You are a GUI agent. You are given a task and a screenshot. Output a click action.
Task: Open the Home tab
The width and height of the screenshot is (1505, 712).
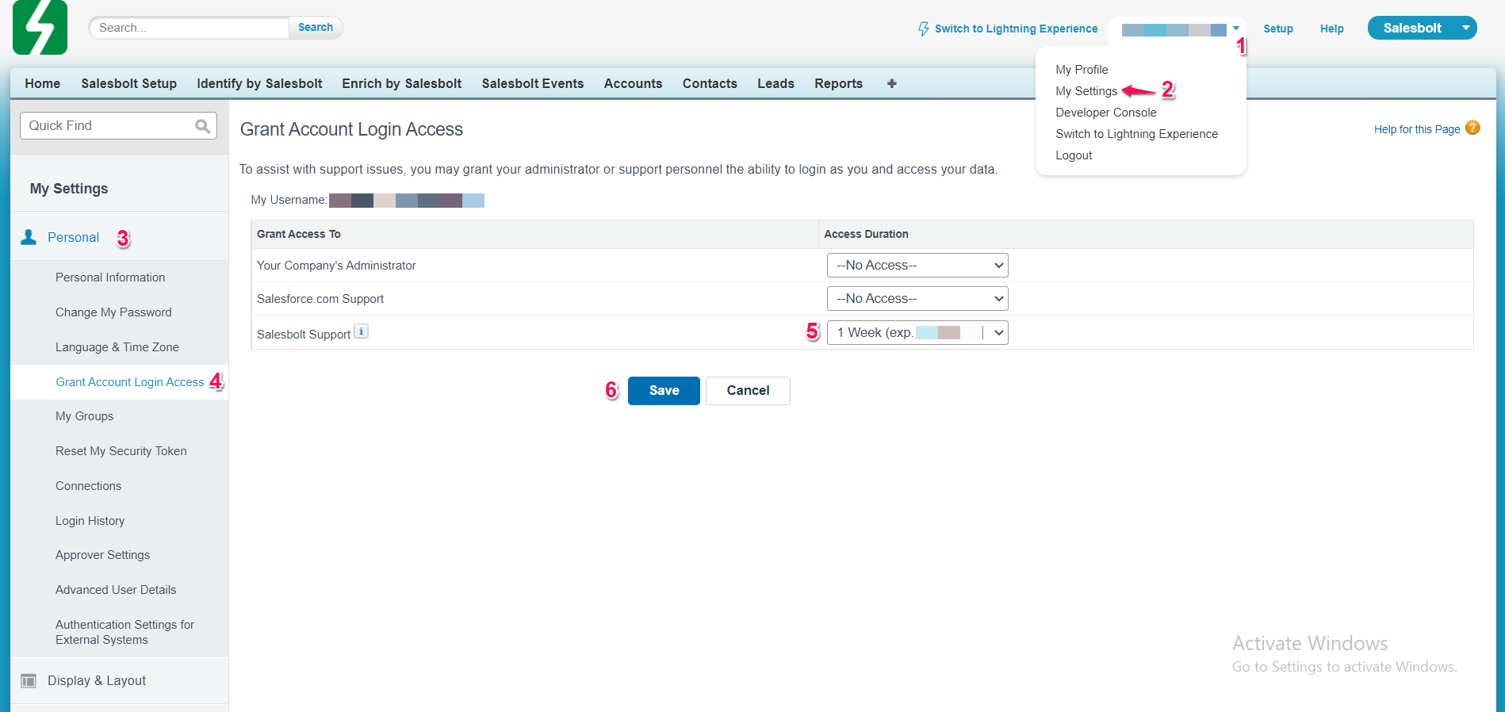coord(43,83)
